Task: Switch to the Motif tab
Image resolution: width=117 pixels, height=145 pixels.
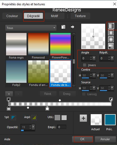Action: pyautogui.click(x=54, y=16)
